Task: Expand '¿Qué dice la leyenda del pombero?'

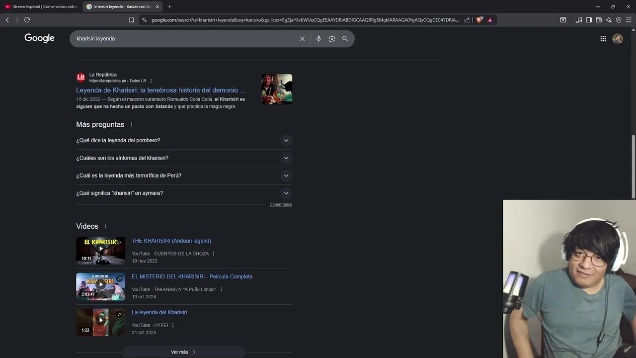Action: pos(184,140)
